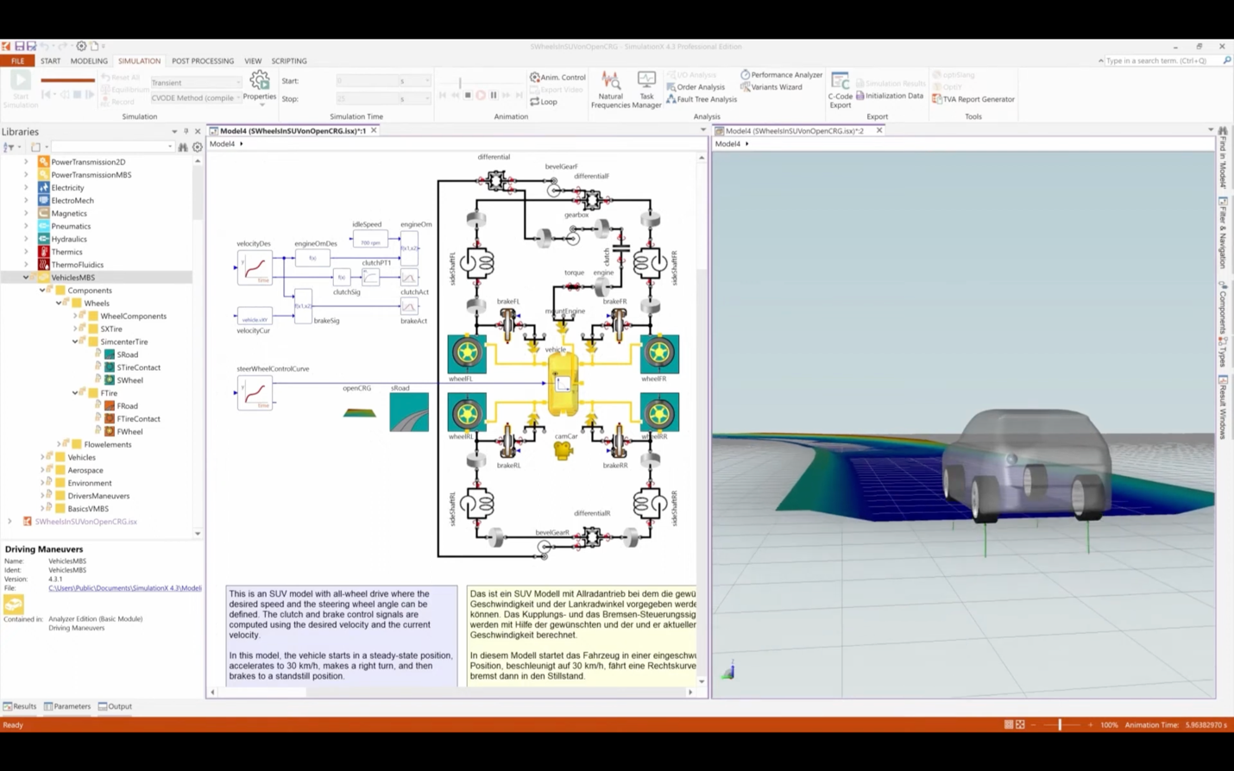Click the zoom slider in status bar
The image size is (1234, 771).
coord(1060,725)
